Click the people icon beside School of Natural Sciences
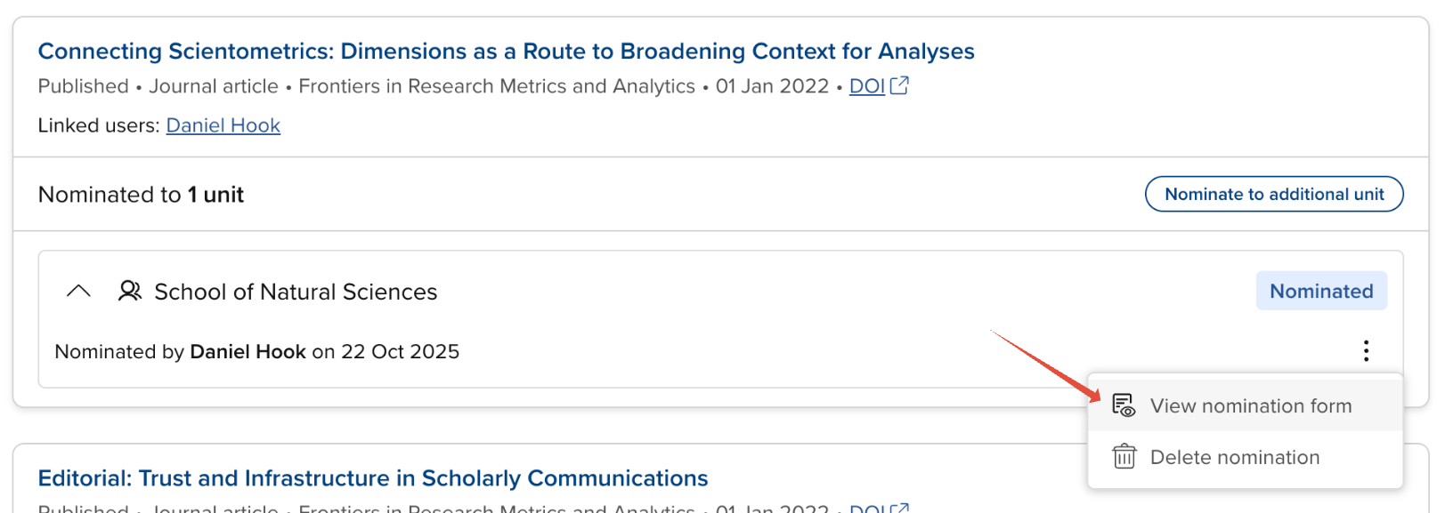This screenshot has width=1445, height=513. (x=130, y=291)
